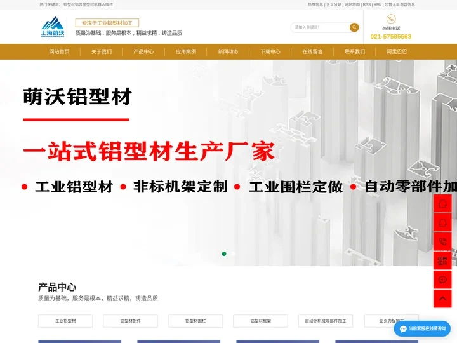This screenshot has height=343, width=457.
Task: Open 应用案例 navigation item
Action: coord(186,51)
